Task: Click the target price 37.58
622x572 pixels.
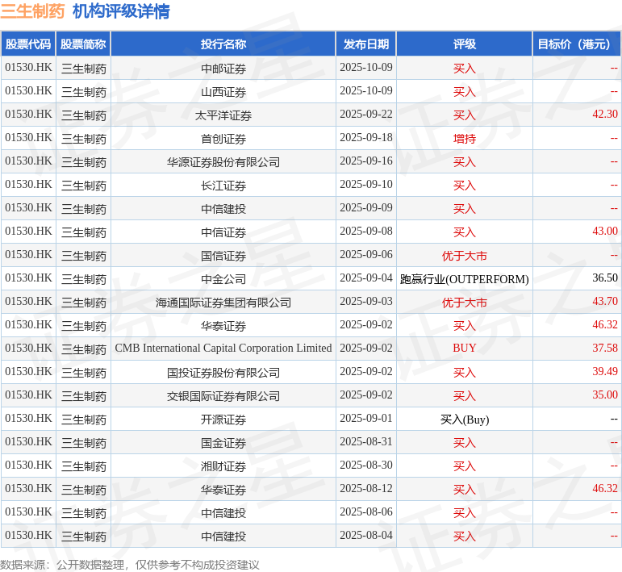Action: click(x=605, y=349)
